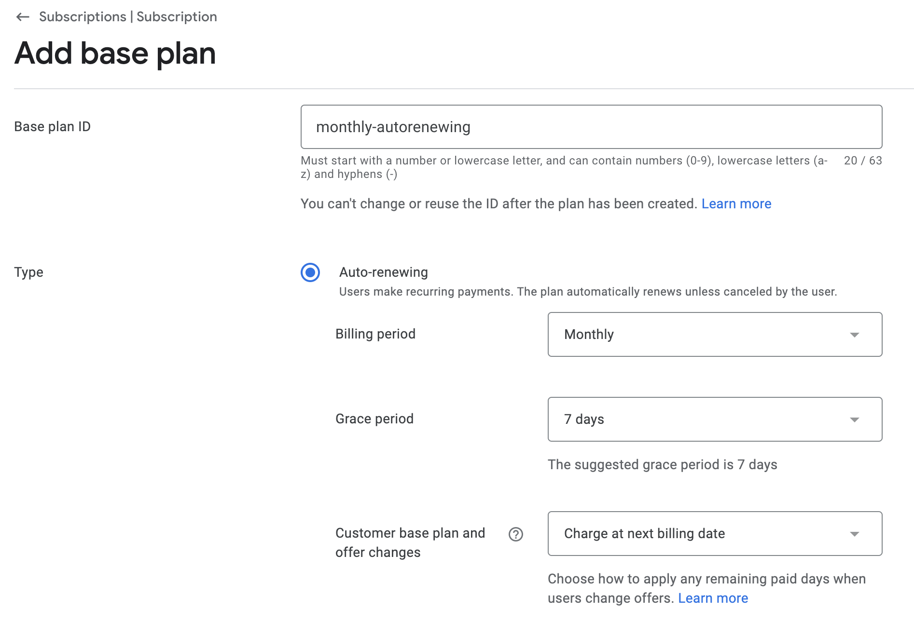Open Learn more link about changing offers

(713, 598)
